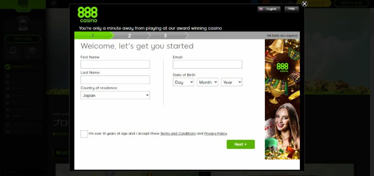Click the "*All fields are required" note

tap(282, 36)
